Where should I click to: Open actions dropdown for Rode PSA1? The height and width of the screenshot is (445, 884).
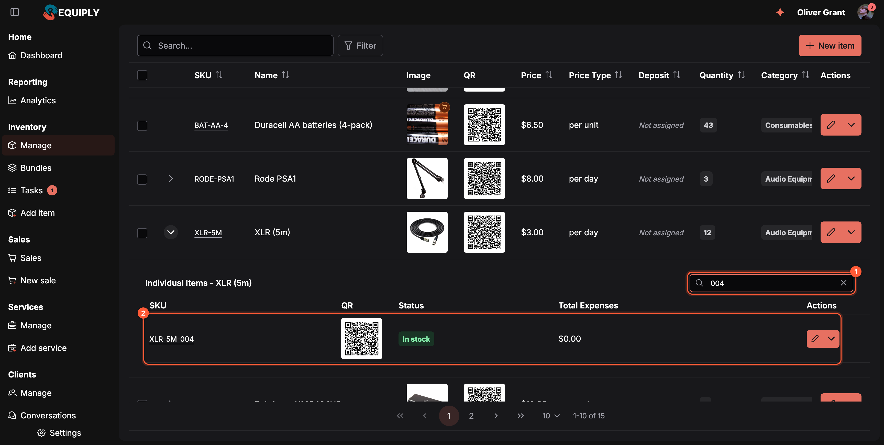[851, 179]
